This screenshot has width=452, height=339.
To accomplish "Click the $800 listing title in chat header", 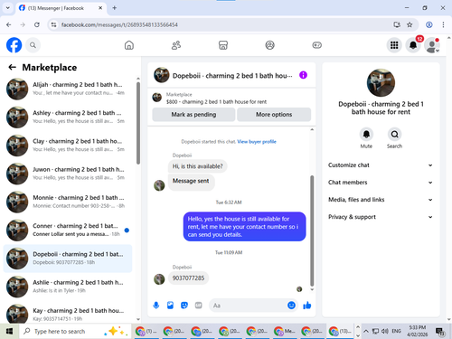I will point(216,102).
